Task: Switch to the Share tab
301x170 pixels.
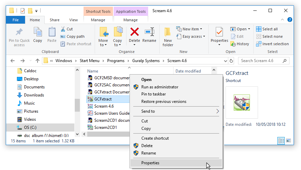Action: pos(54,20)
